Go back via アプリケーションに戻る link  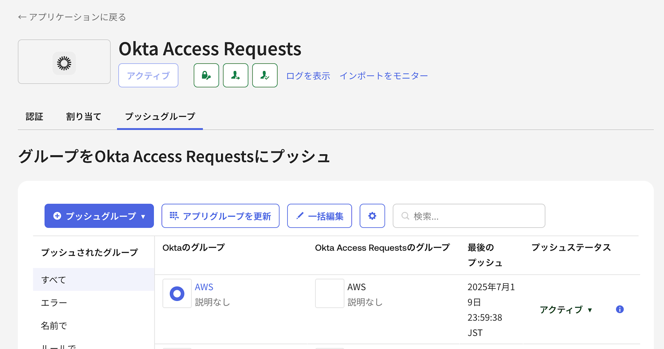click(x=72, y=17)
